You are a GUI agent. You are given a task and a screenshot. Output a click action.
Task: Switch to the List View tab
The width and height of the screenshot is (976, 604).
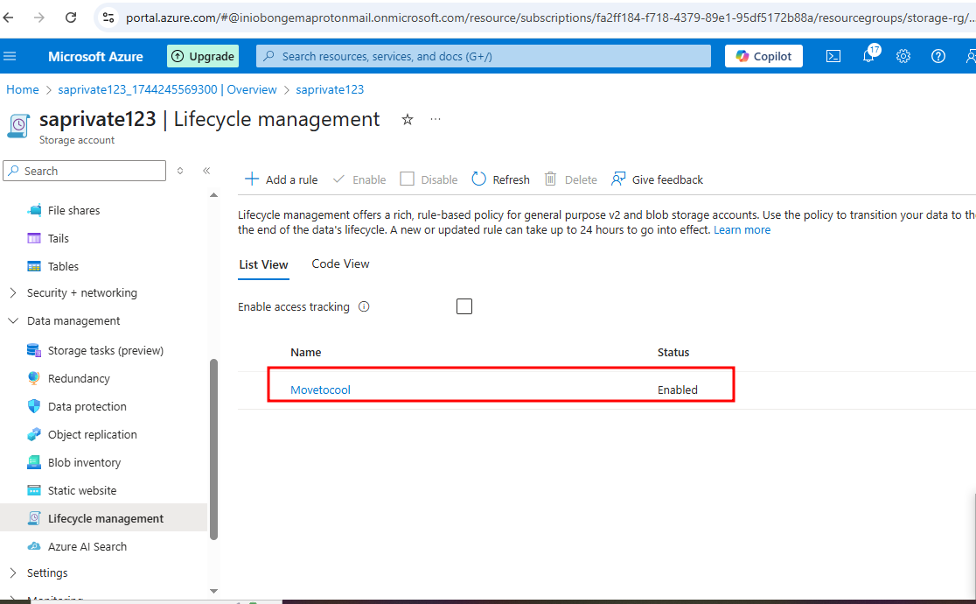click(263, 264)
